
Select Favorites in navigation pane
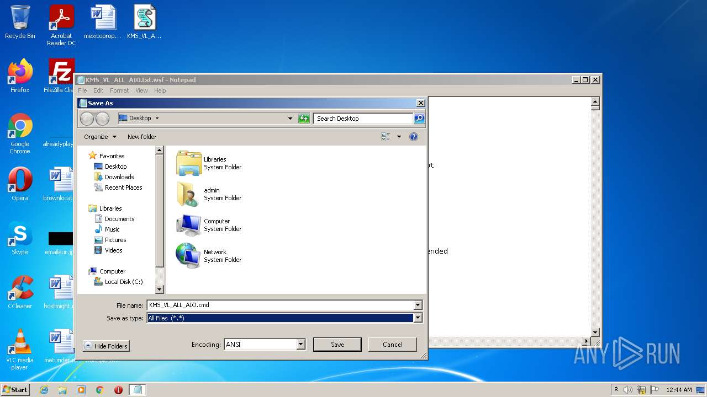click(x=107, y=156)
